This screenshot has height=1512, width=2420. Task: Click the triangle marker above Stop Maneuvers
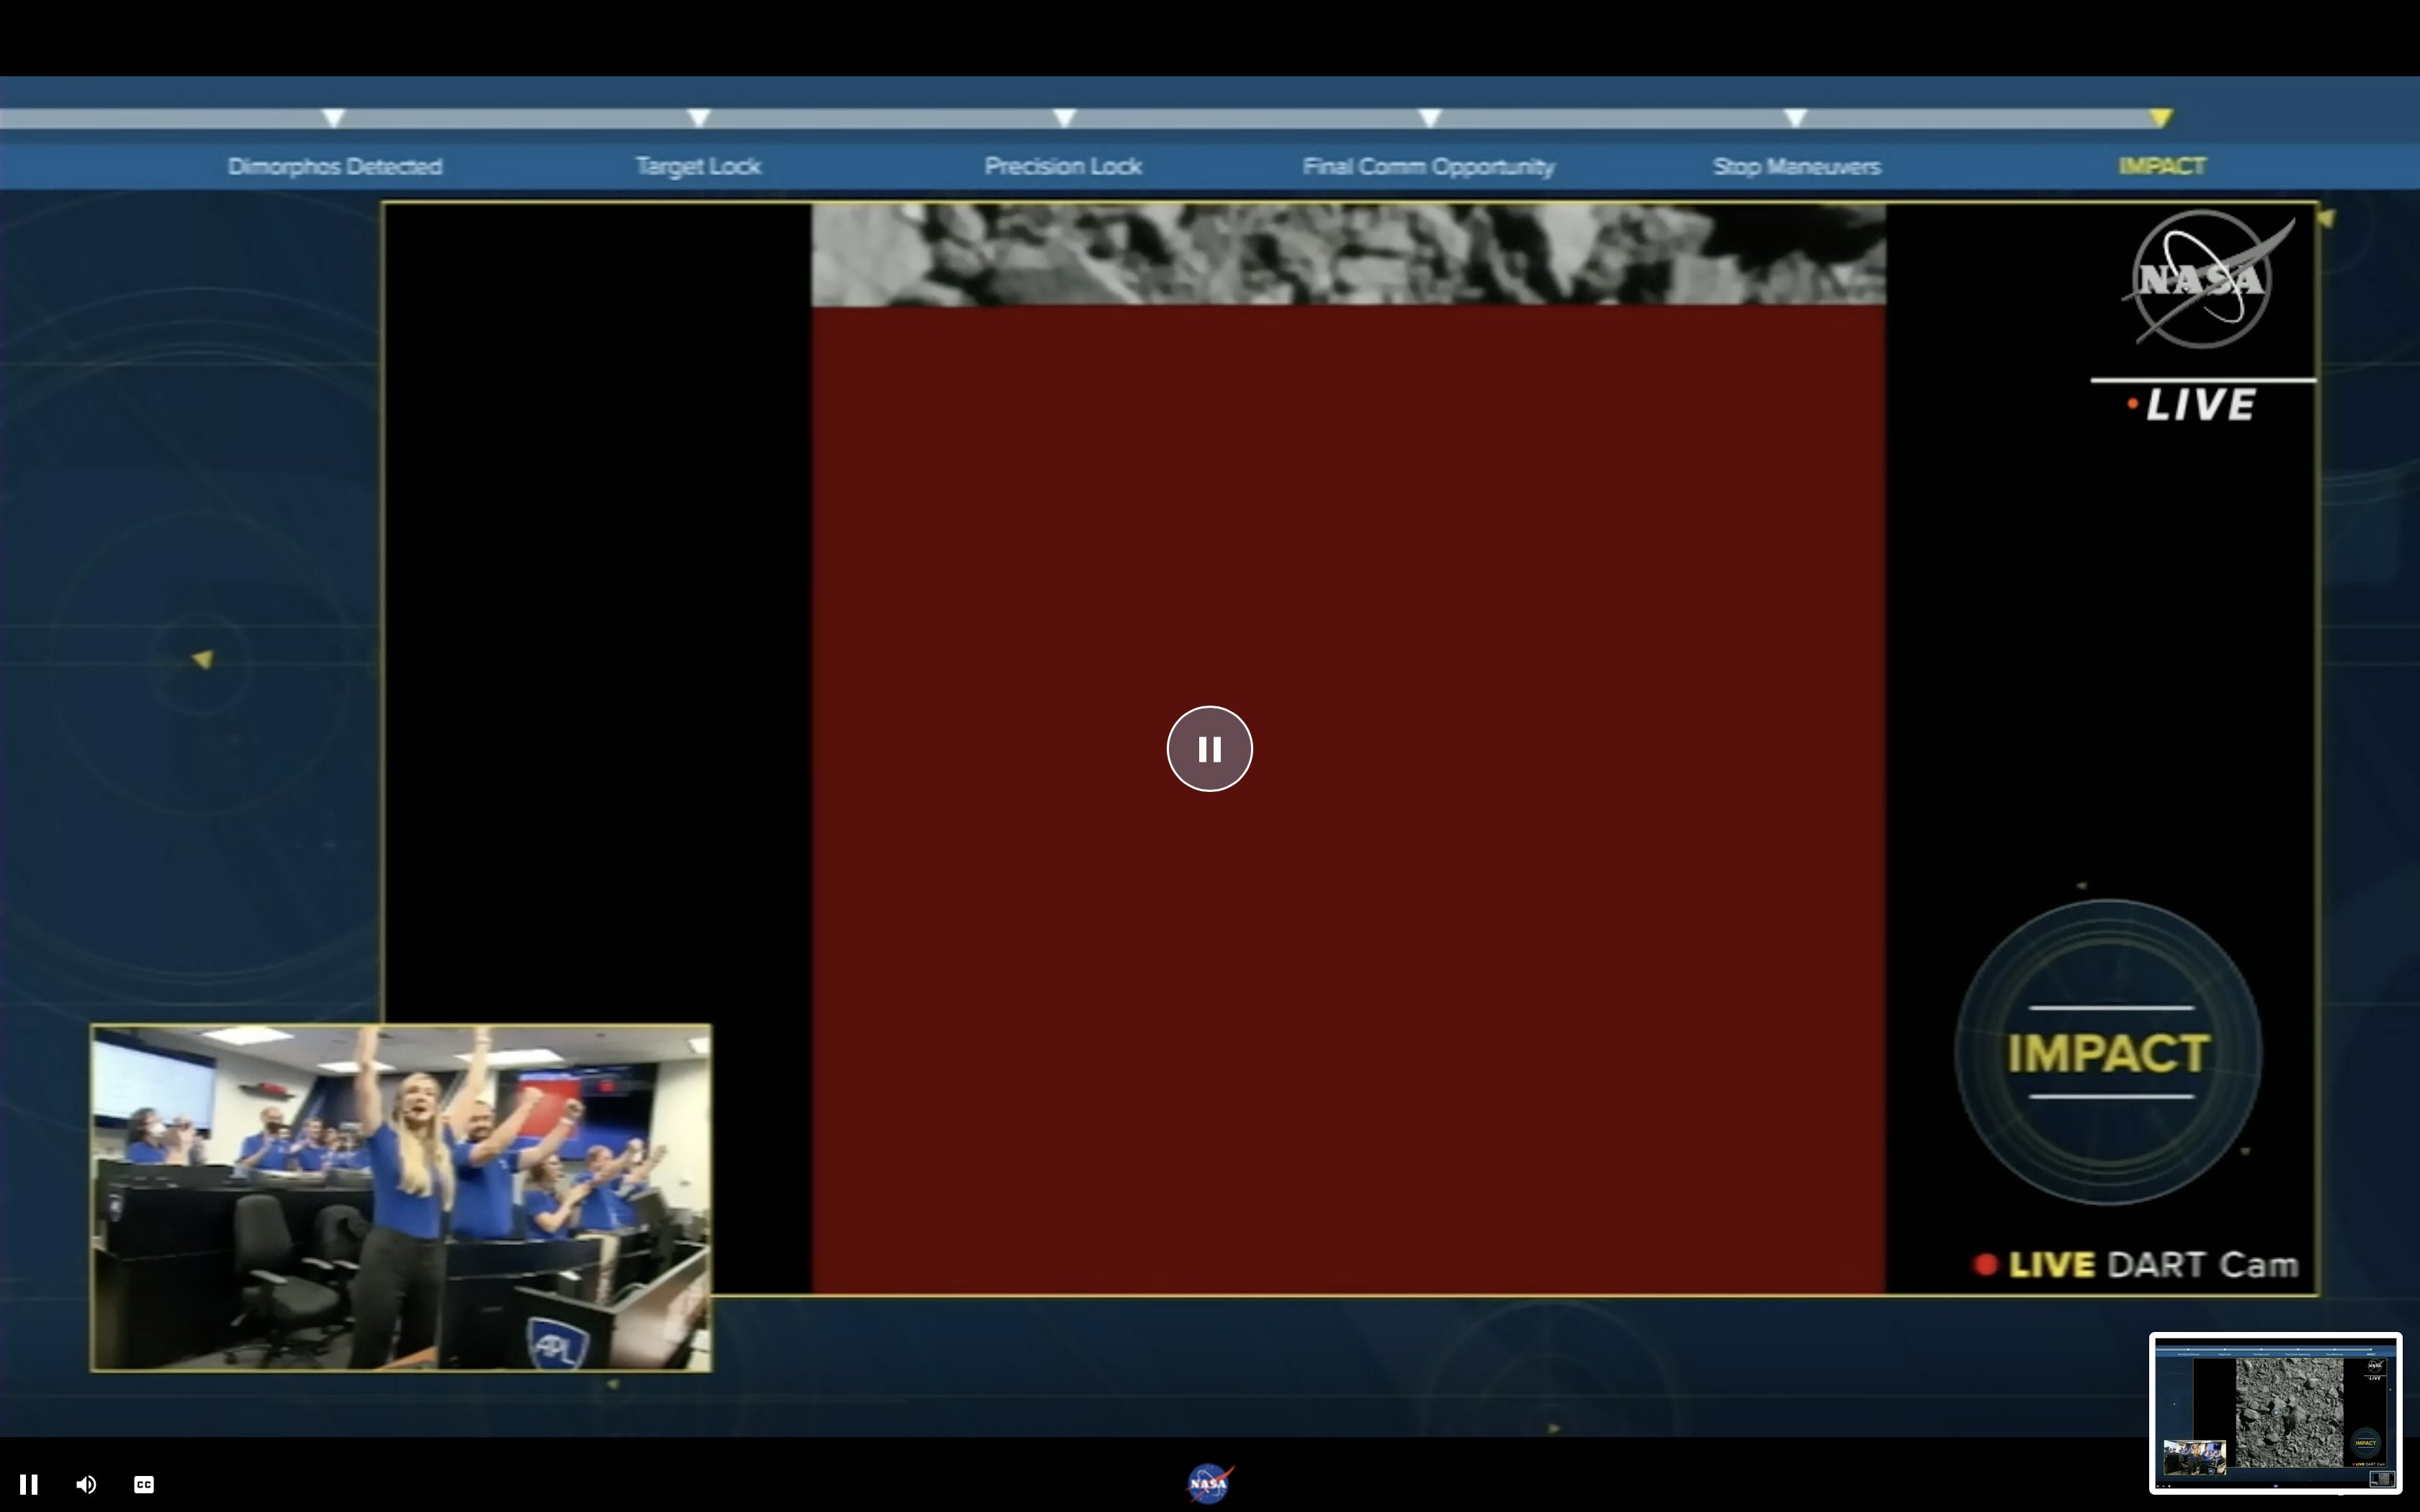[x=1795, y=118]
